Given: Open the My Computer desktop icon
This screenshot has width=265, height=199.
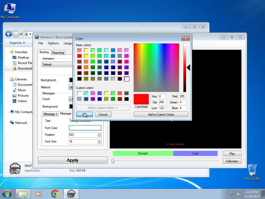Looking at the screenshot, I should pyautogui.click(x=10, y=10).
